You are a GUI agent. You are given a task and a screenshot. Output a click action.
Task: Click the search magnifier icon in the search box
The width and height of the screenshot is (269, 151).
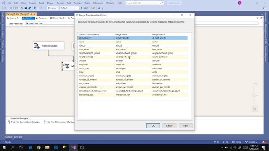click(x=161, y=3)
